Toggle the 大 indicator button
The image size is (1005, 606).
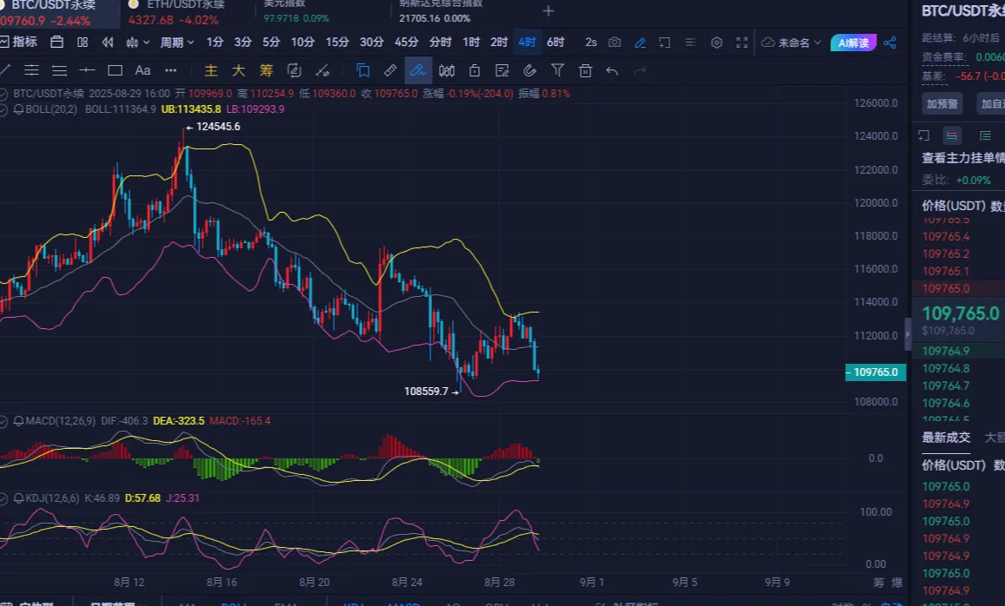(238, 69)
